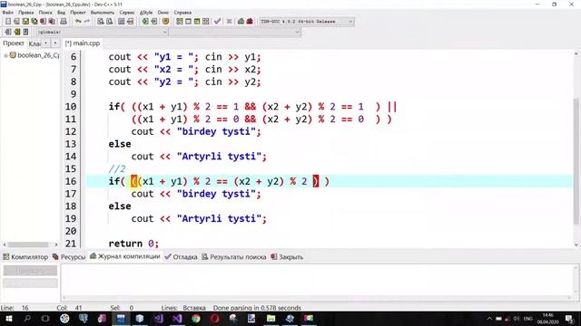Image resolution: width=581 pixels, height=326 pixels.
Task: Open the Справка menu
Action: point(182,13)
